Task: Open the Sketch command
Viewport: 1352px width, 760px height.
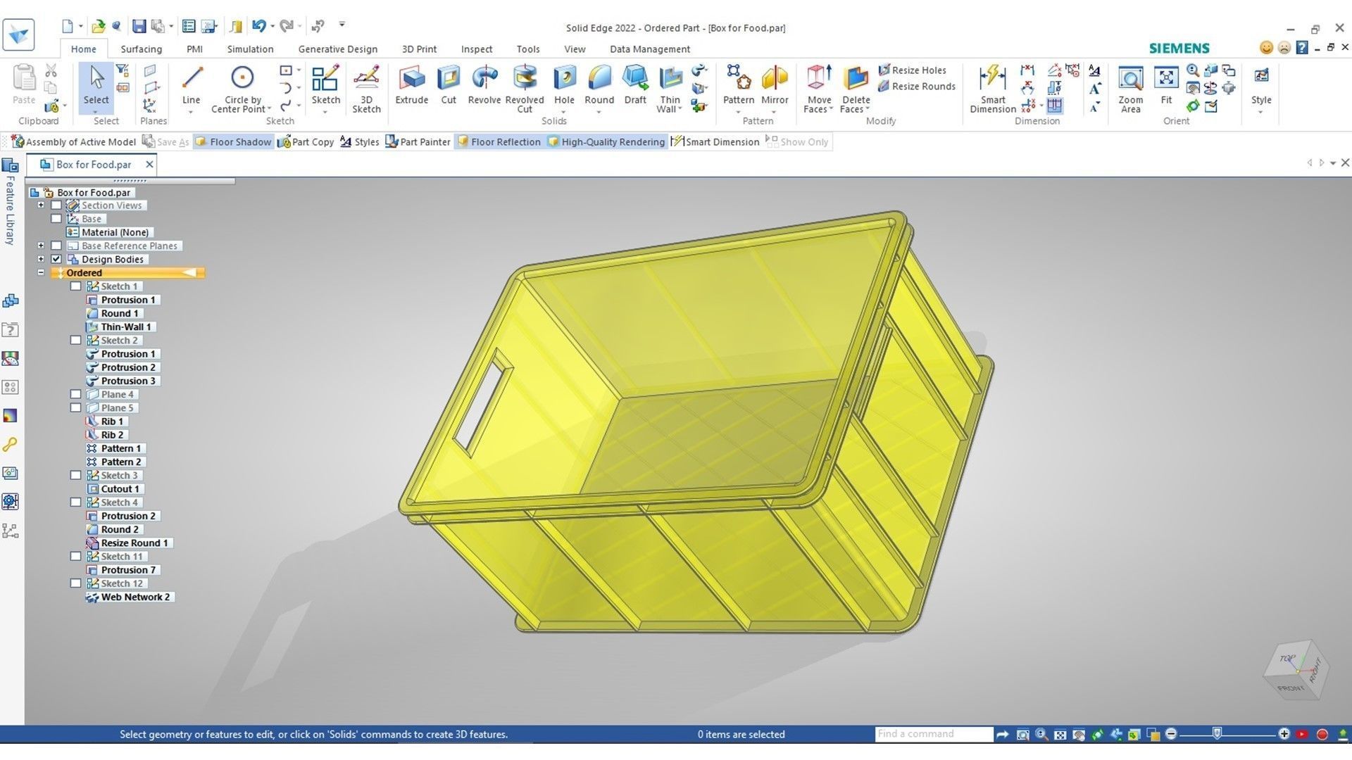Action: 326,85
